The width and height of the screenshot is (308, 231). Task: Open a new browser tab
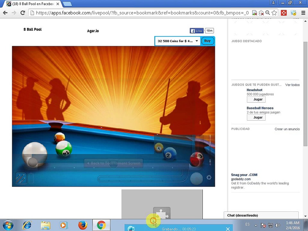pyautogui.click(x=67, y=4)
